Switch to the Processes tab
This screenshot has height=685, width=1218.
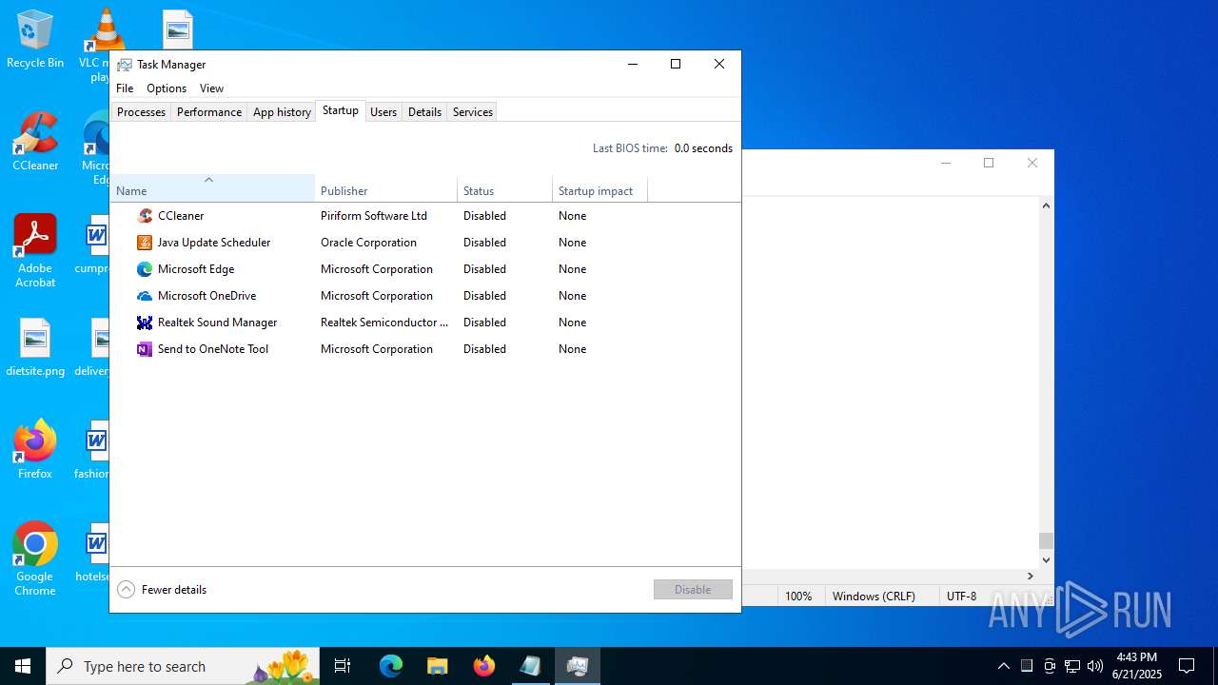[x=141, y=112]
